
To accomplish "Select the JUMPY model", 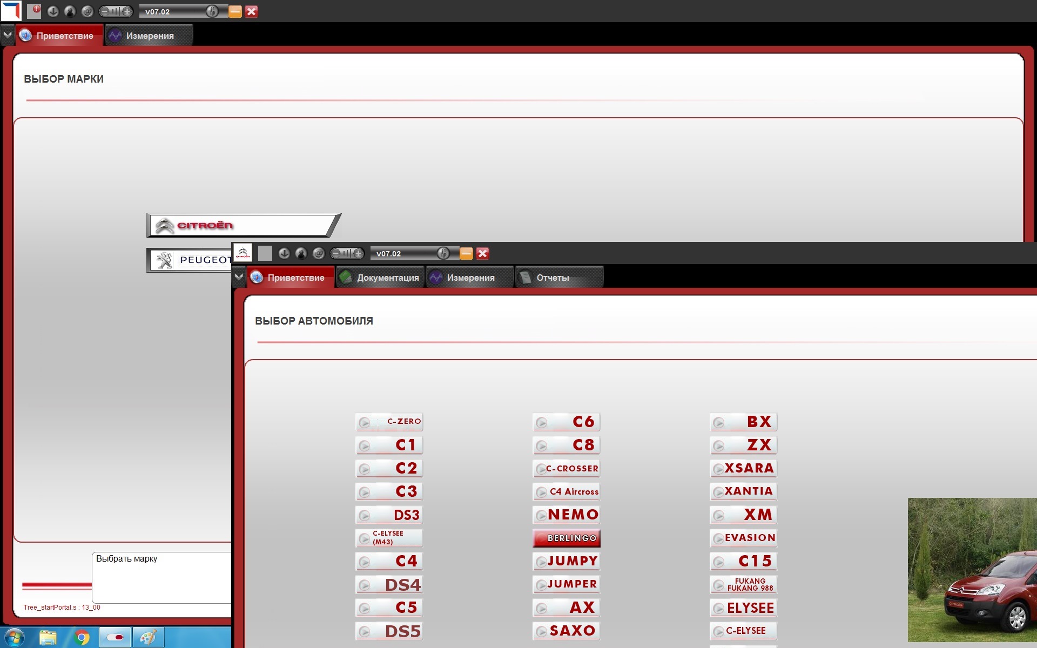I will tap(566, 561).
